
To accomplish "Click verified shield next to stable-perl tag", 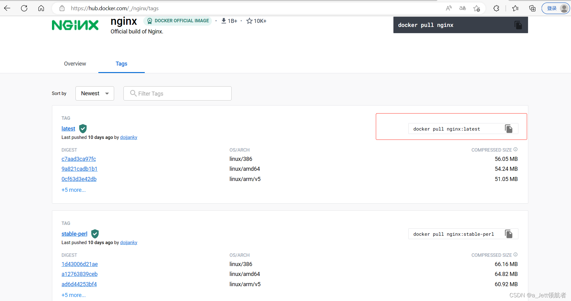I will [95, 234].
